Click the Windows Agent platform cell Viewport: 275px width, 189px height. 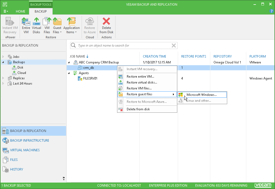(260, 78)
